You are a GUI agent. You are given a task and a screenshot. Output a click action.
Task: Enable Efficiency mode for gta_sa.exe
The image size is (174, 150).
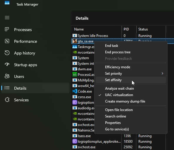(131, 67)
